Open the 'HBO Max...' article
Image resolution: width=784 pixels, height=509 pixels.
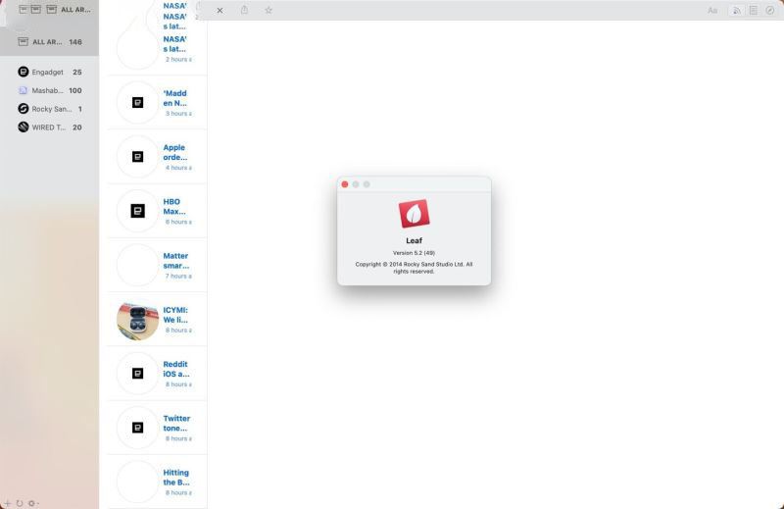[157, 211]
